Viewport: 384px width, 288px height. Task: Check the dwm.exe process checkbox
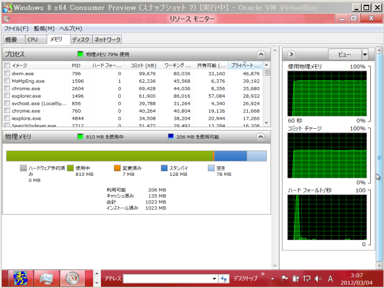[7, 73]
